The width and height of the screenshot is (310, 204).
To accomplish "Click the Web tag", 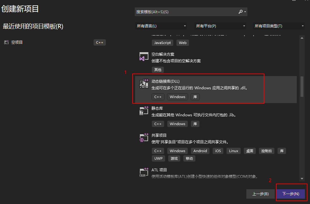I will pyautogui.click(x=183, y=43).
